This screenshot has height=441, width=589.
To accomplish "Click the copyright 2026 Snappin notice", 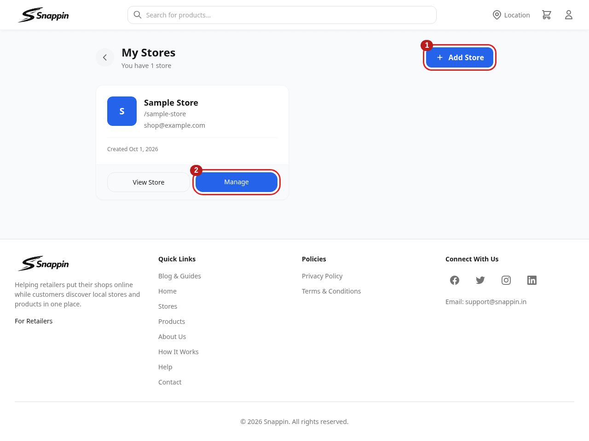I will click(x=294, y=422).
